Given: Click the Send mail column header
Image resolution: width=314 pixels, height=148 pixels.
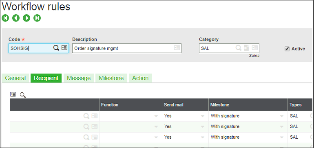Looking at the screenshot, I should 185,104.
